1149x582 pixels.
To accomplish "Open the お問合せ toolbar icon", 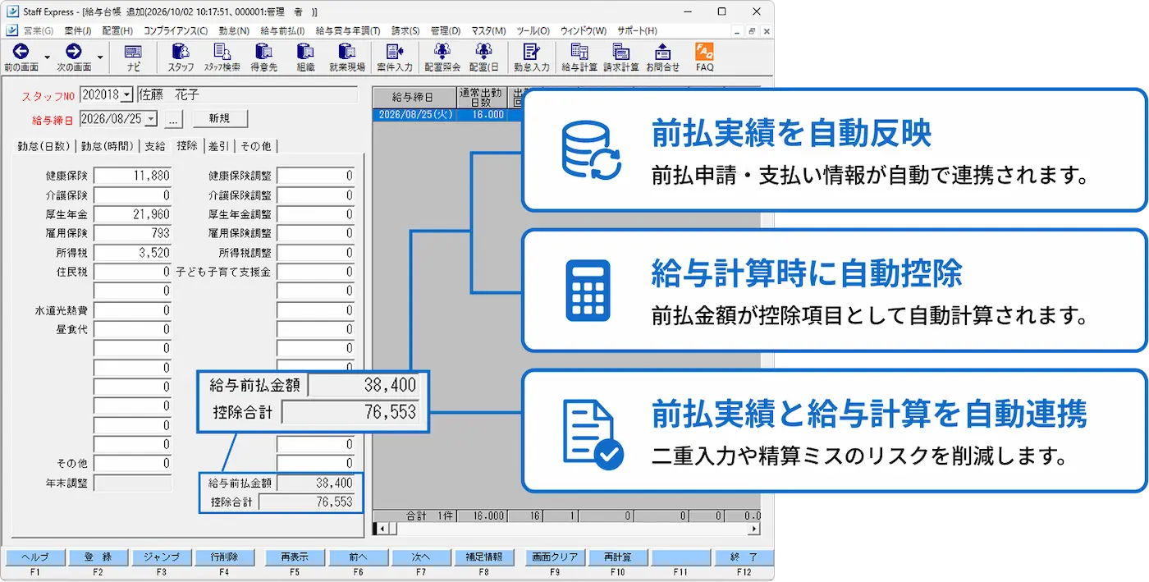I will (x=663, y=52).
